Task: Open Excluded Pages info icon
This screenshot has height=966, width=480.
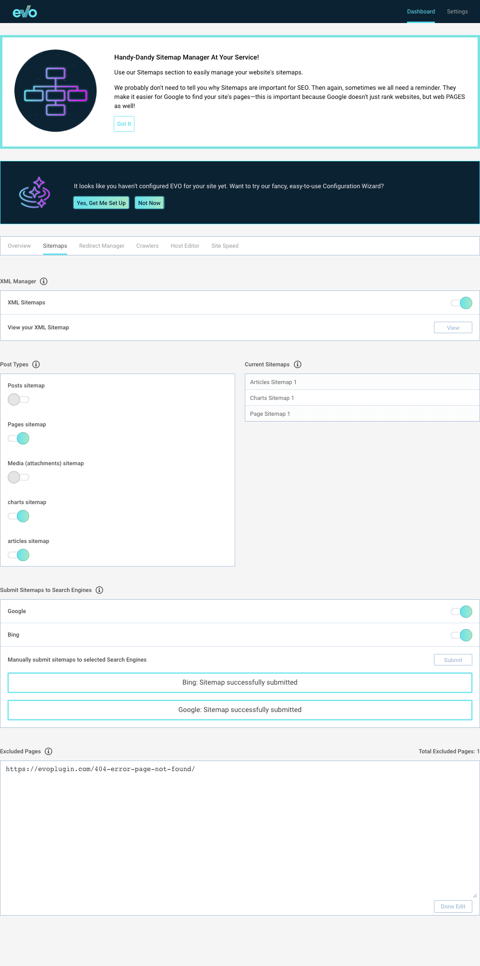Action: click(x=48, y=751)
